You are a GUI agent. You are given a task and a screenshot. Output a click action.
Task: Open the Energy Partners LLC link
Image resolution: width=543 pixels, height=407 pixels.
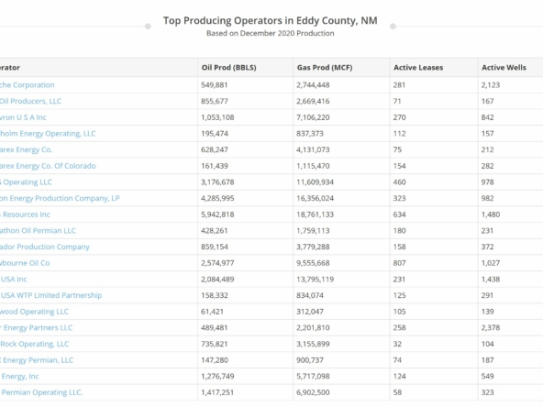click(37, 328)
